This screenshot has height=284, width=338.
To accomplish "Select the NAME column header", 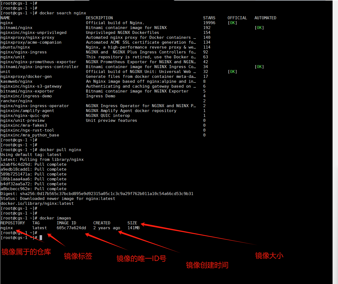I will 5,18.
